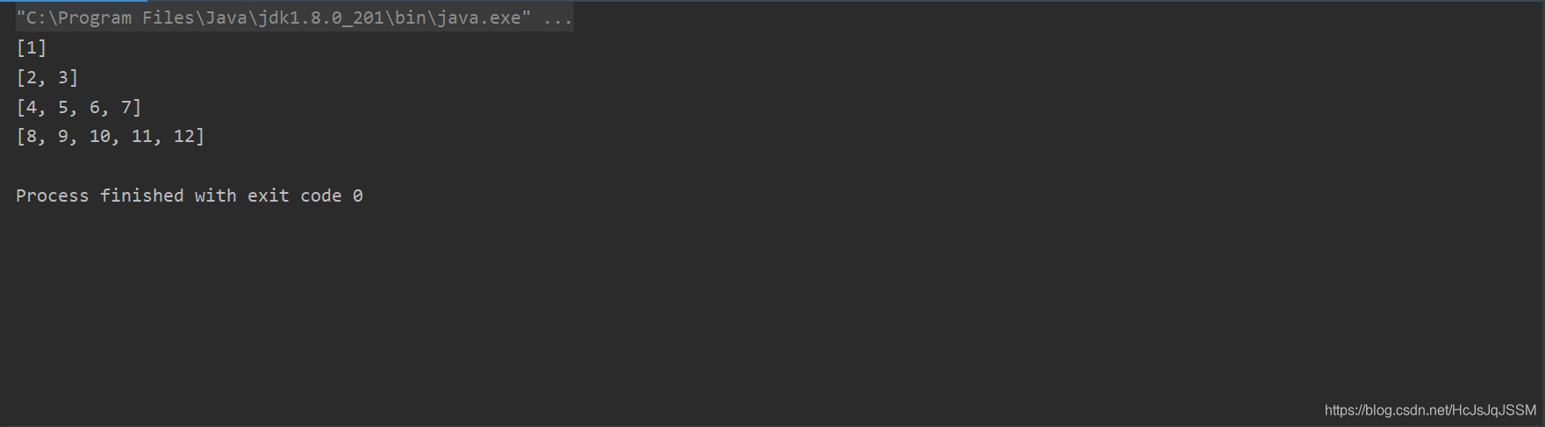Place cursor on the [1] output line

tap(32, 47)
